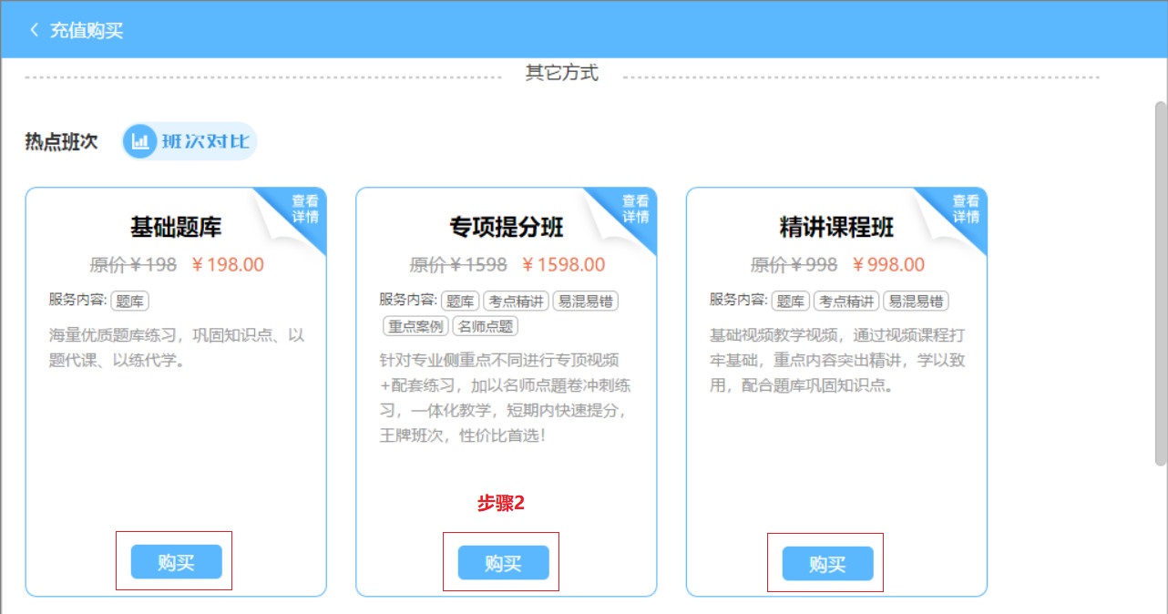Select the 名师点题 service tag
This screenshot has height=614, width=1168.
486,326
